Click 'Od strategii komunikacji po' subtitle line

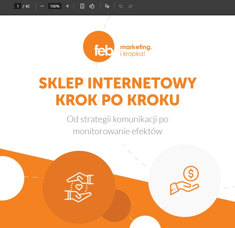(x=117, y=119)
